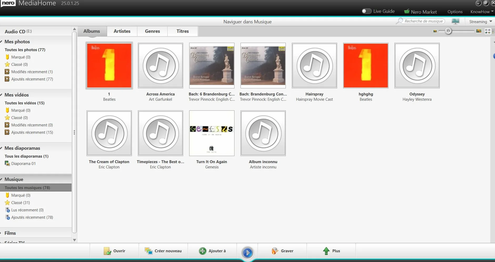Click the small thumbnail size icon
The image size is (495, 262).
point(435,31)
